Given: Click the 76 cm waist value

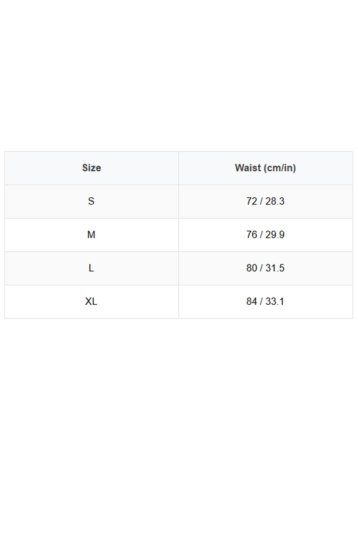Looking at the screenshot, I should coord(252,235).
